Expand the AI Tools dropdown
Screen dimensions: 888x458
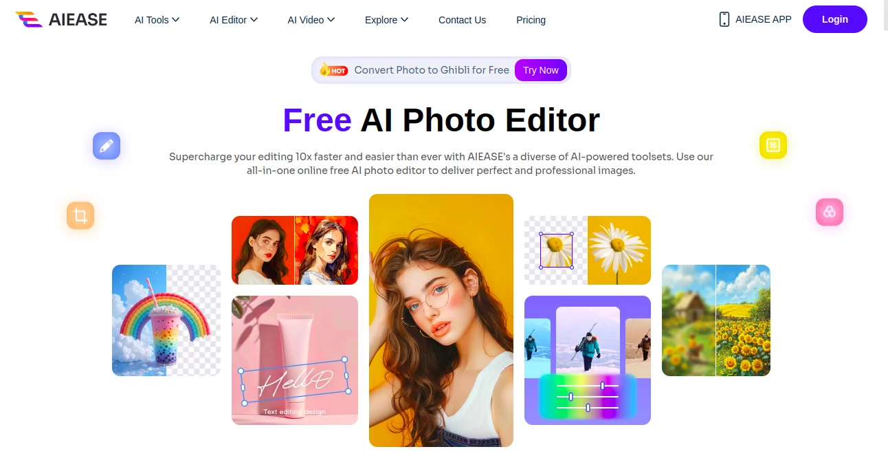coord(157,20)
